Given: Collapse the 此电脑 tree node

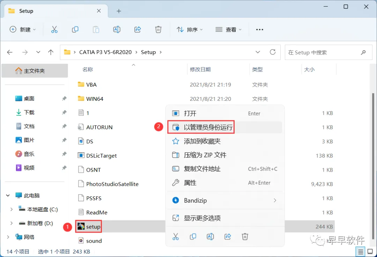Looking at the screenshot, I should tap(8, 196).
